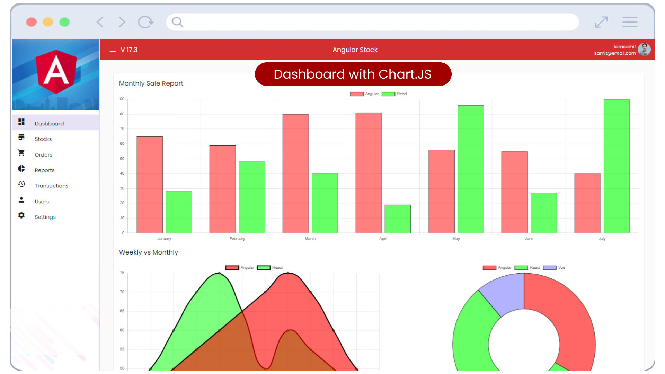Click the Angular logo image
Screen dimensions: 665x374
[56, 74]
